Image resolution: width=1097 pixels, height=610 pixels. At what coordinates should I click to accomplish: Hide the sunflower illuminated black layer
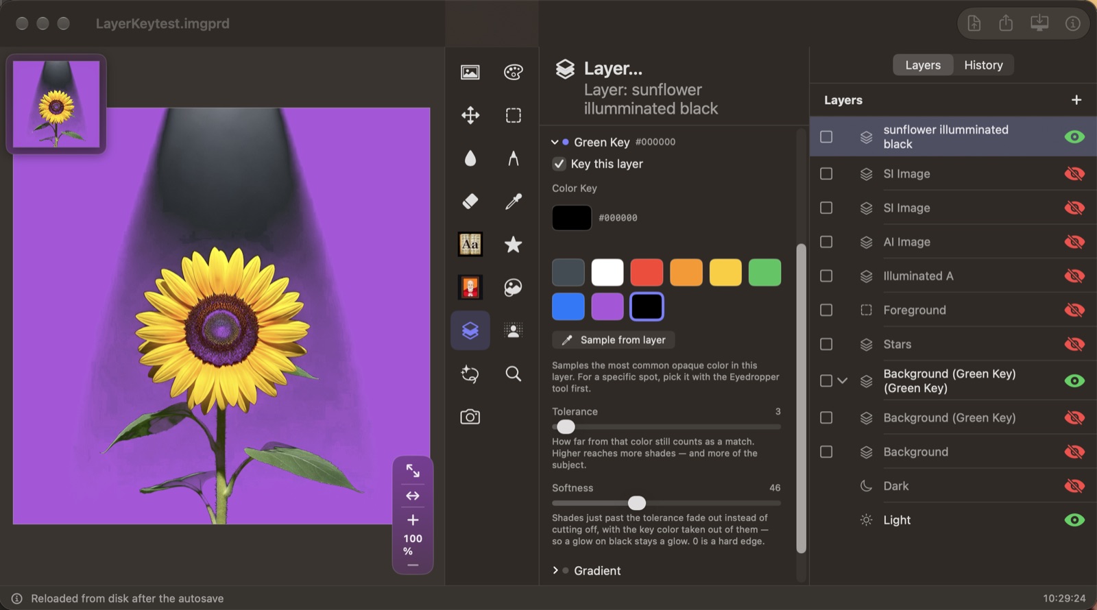(1074, 136)
